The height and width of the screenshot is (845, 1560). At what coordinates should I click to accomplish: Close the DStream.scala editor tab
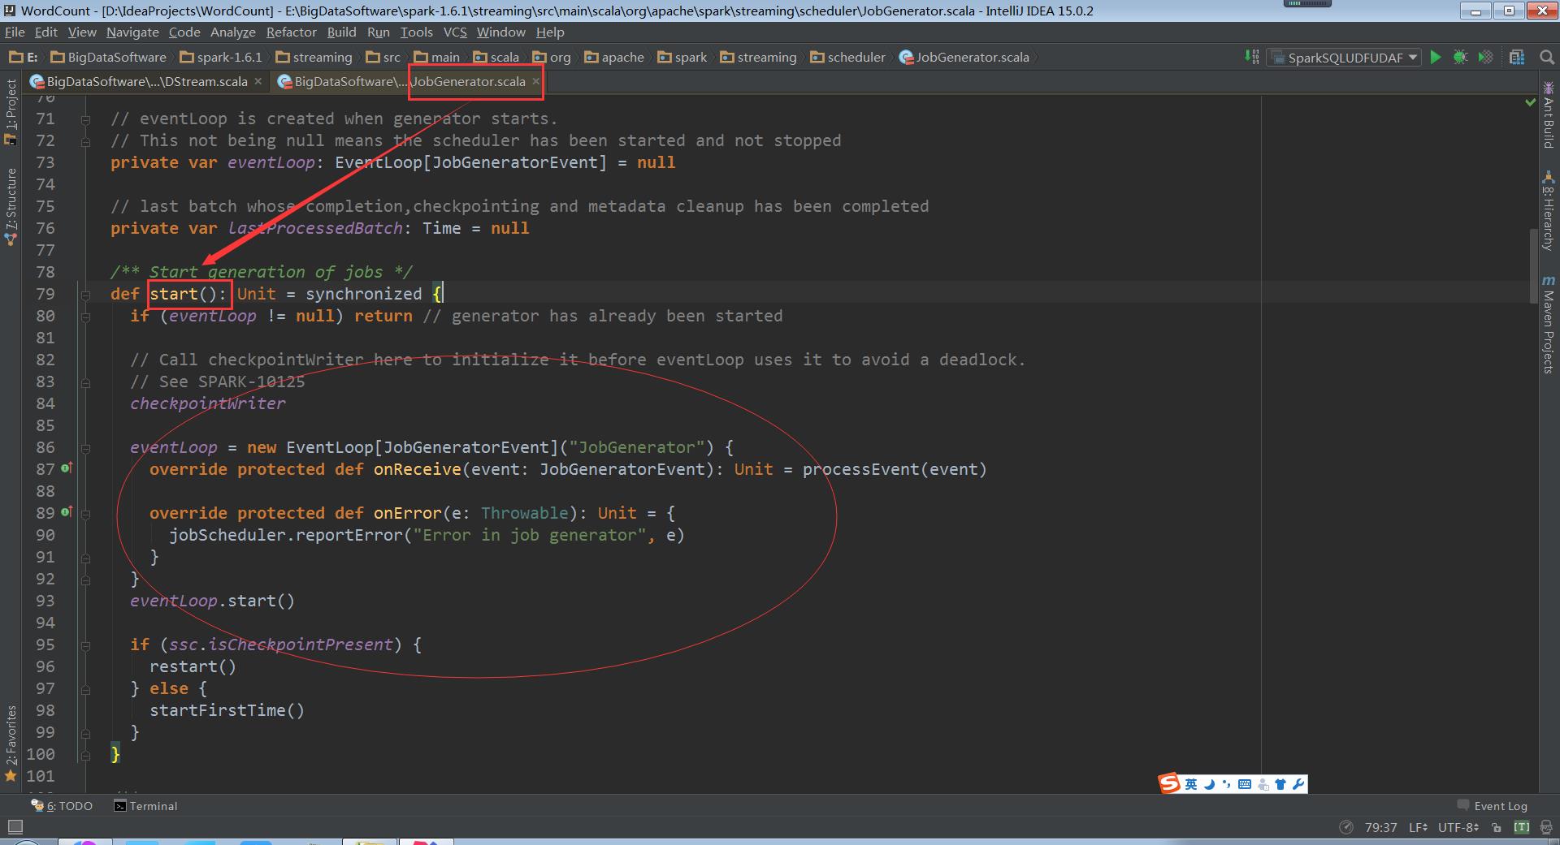tap(258, 81)
